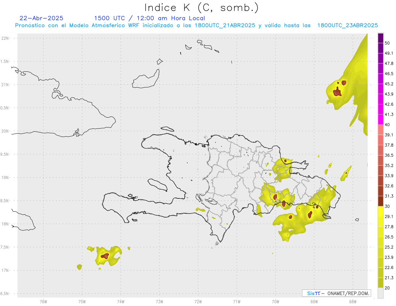396x306 pixels.
Task: Click the color bar value '50'
Action: (387, 43)
